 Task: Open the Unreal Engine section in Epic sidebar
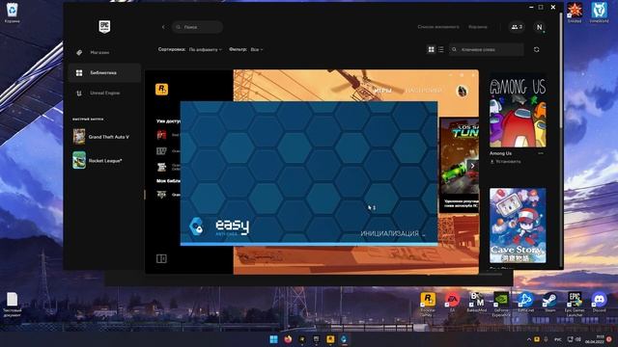click(104, 93)
